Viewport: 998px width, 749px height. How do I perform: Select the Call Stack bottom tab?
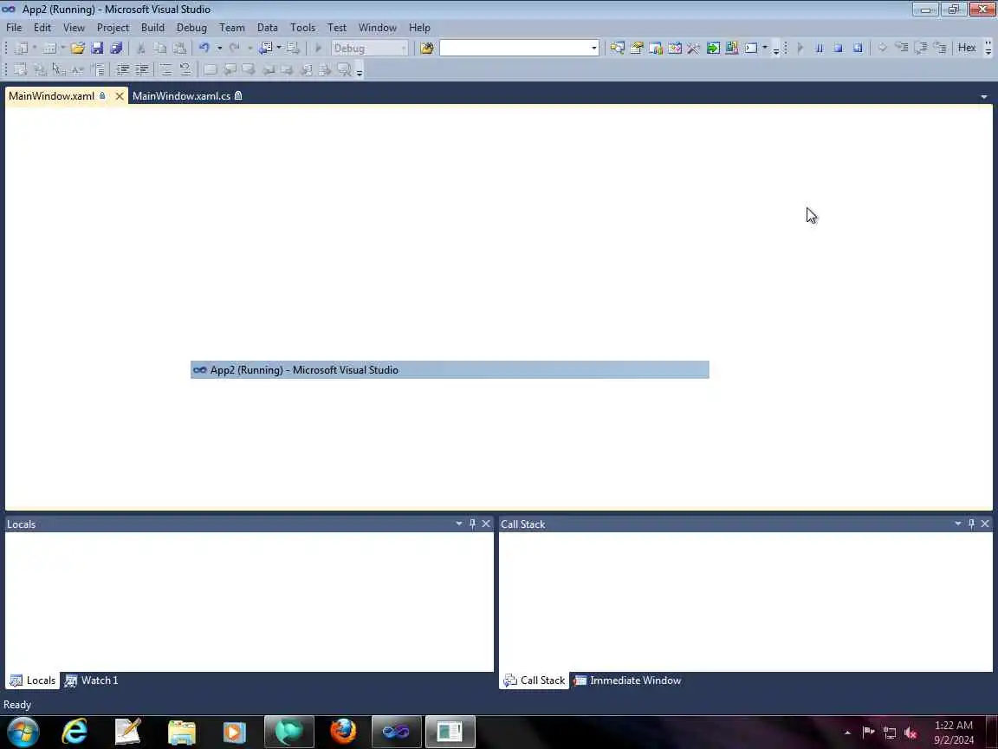click(x=534, y=681)
